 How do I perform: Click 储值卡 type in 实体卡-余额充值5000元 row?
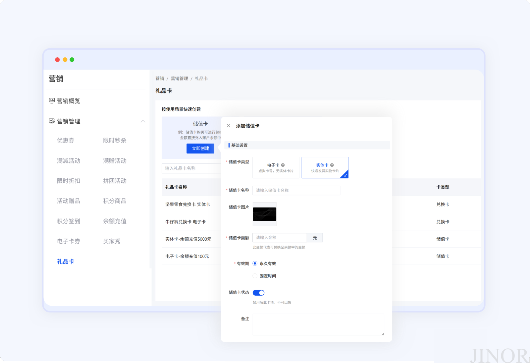pos(443,239)
